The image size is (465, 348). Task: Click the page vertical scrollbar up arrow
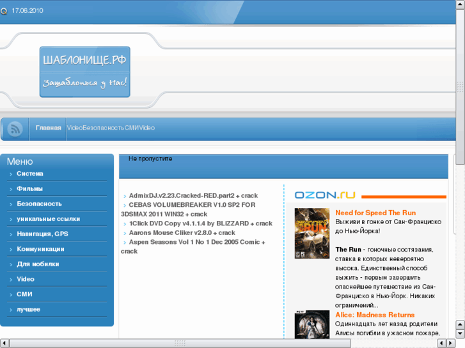[x=461, y=4]
